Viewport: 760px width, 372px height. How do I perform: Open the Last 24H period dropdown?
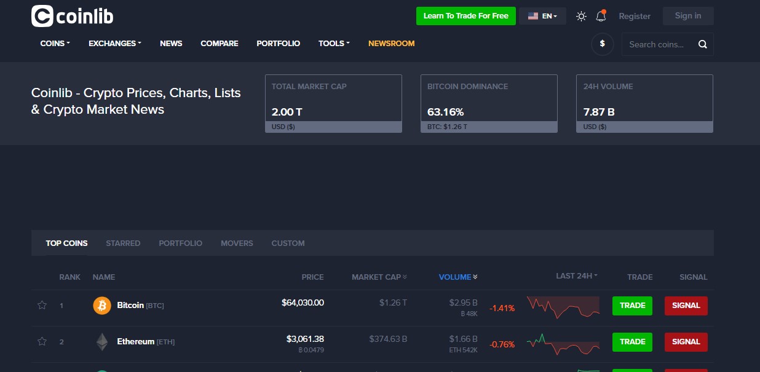click(x=577, y=276)
